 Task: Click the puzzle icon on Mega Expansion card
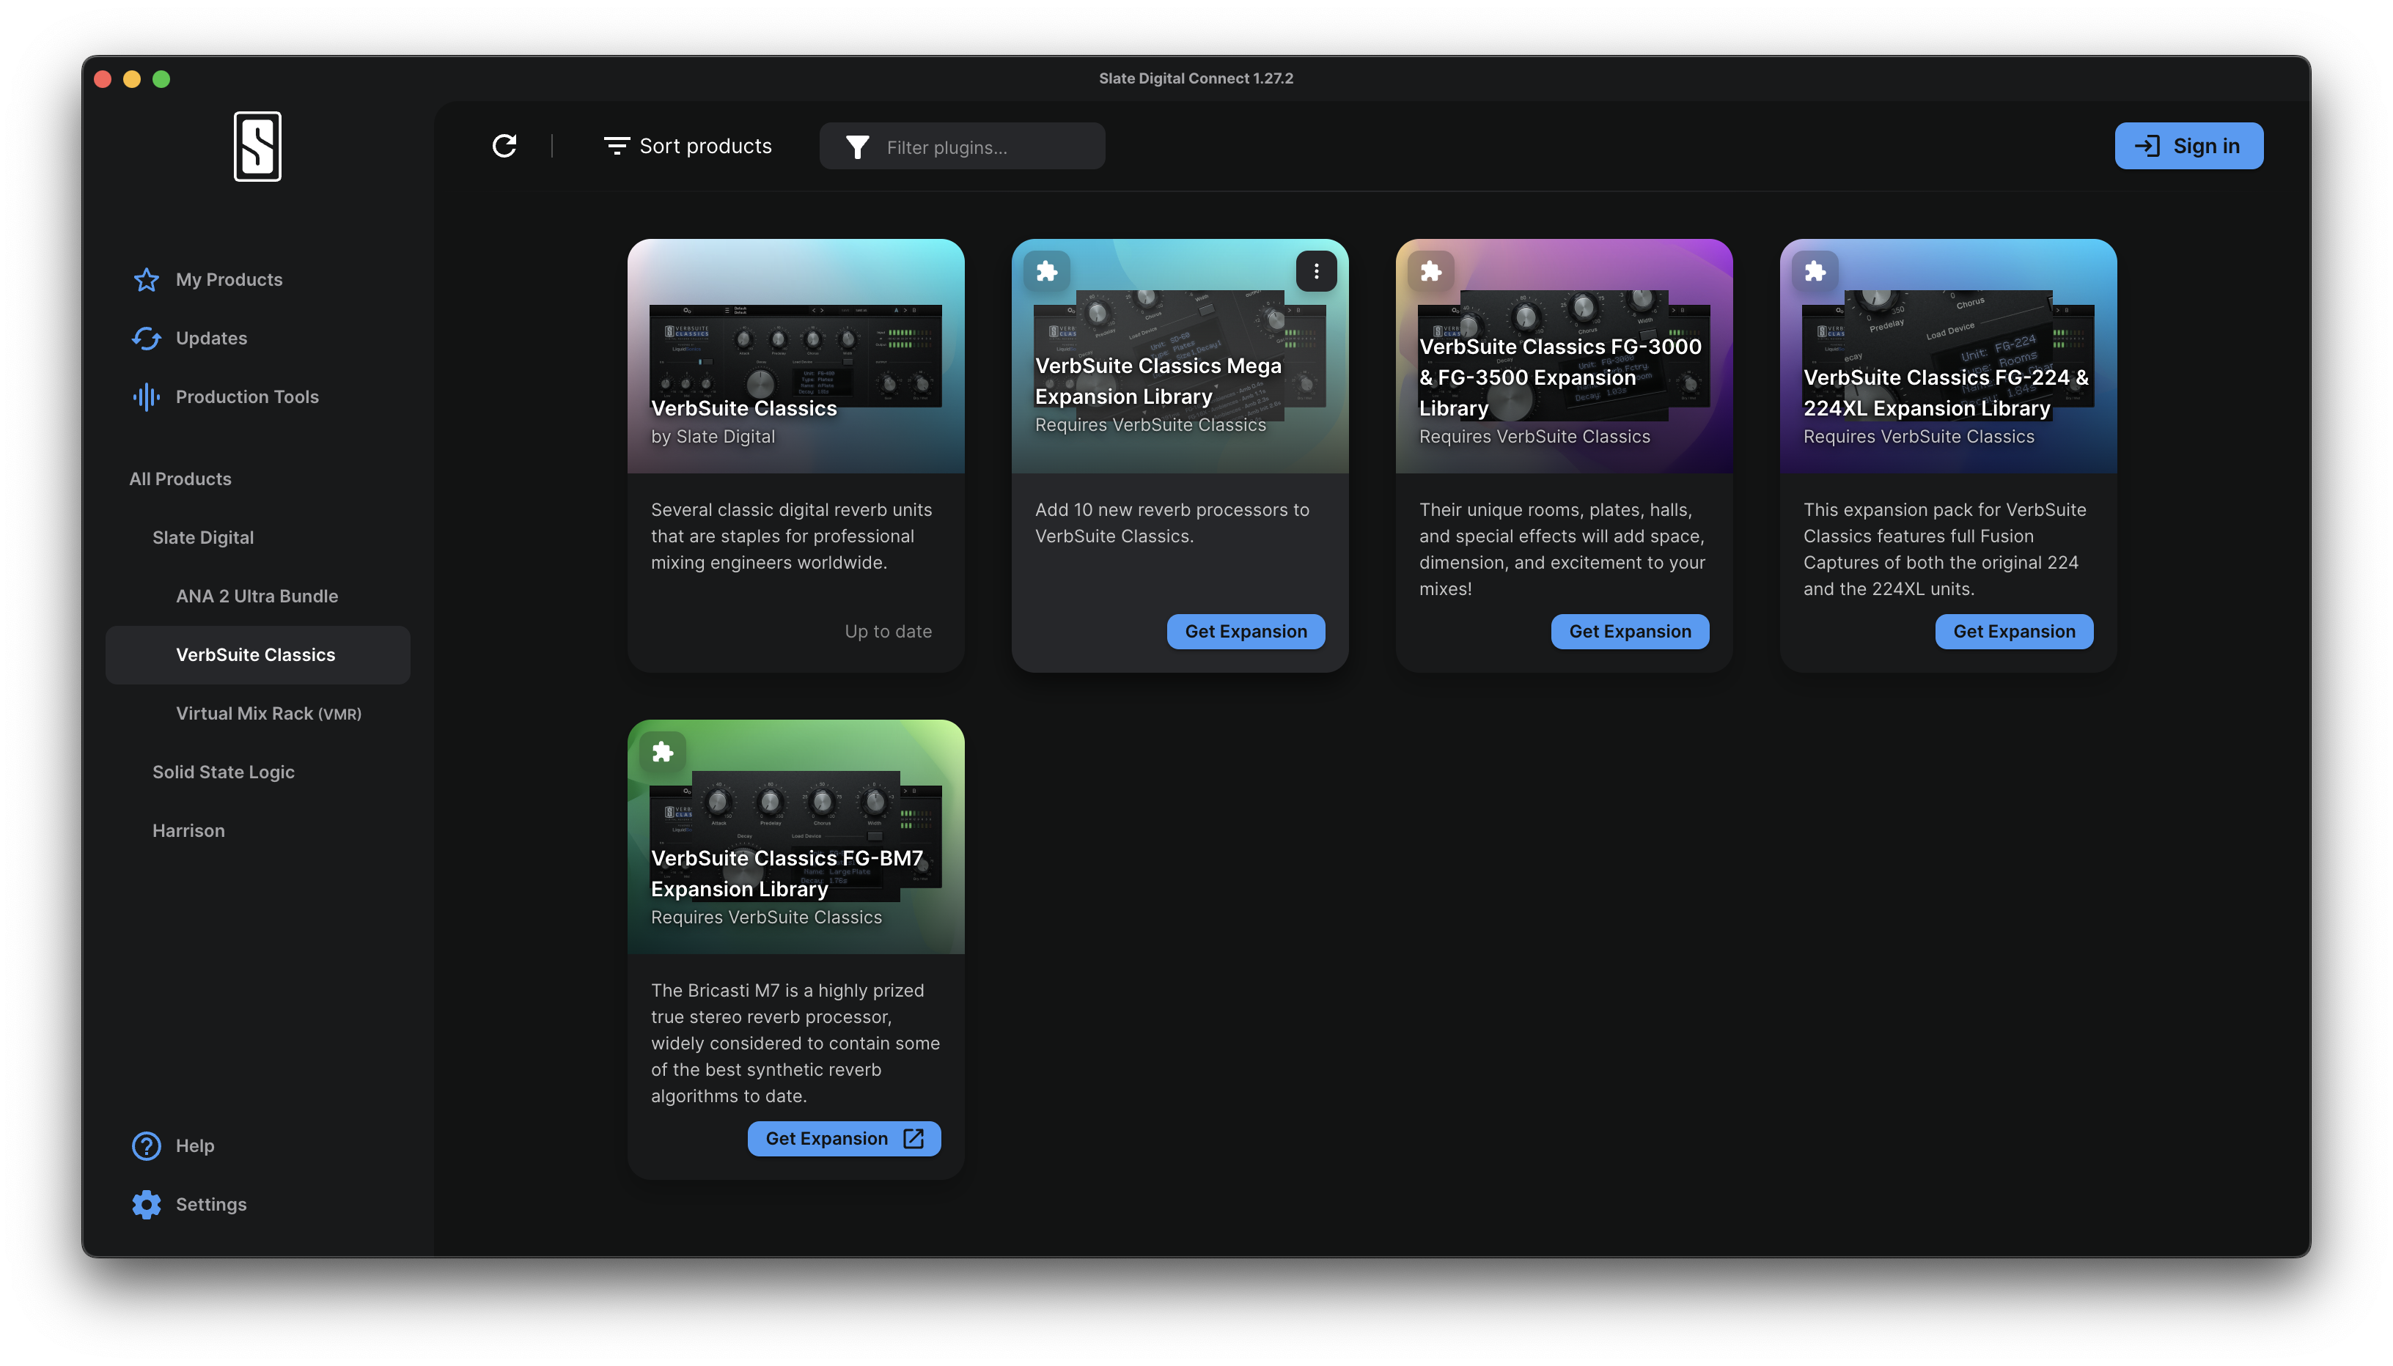[1046, 271]
